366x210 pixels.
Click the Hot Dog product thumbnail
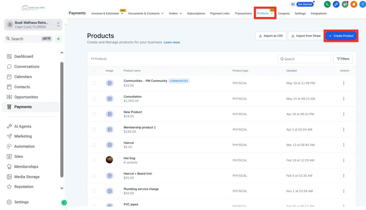pyautogui.click(x=109, y=160)
